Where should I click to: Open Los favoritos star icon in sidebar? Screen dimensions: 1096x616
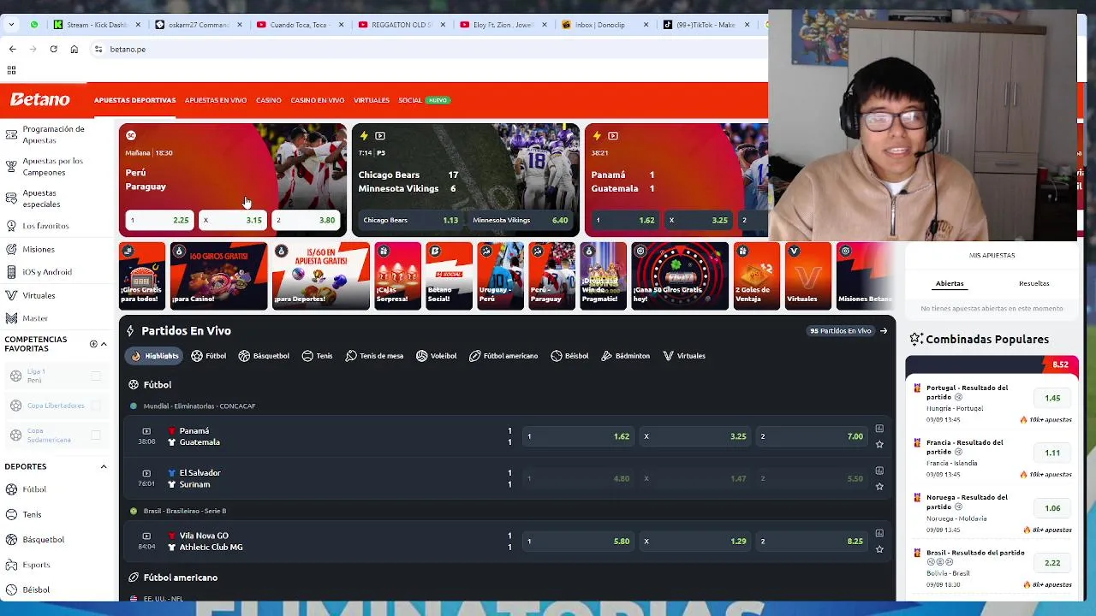pos(11,226)
